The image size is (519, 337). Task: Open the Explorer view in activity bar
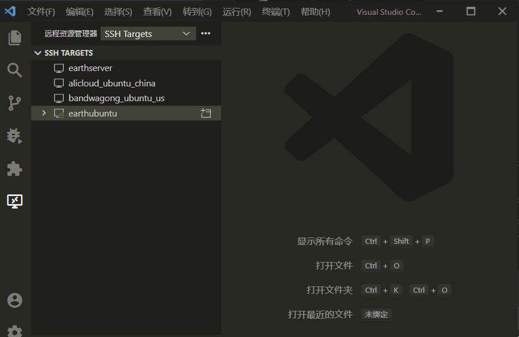pos(15,38)
